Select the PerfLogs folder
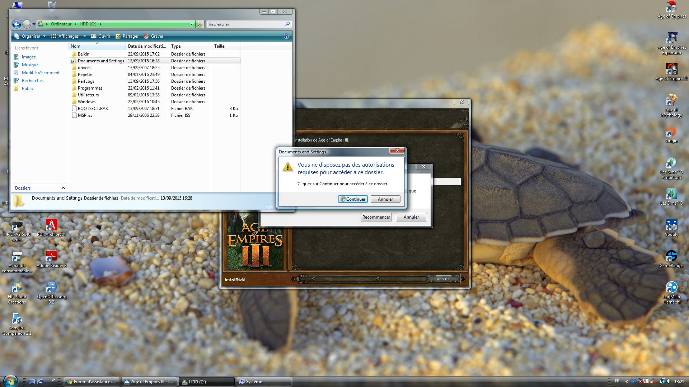689x387 pixels. 86,81
